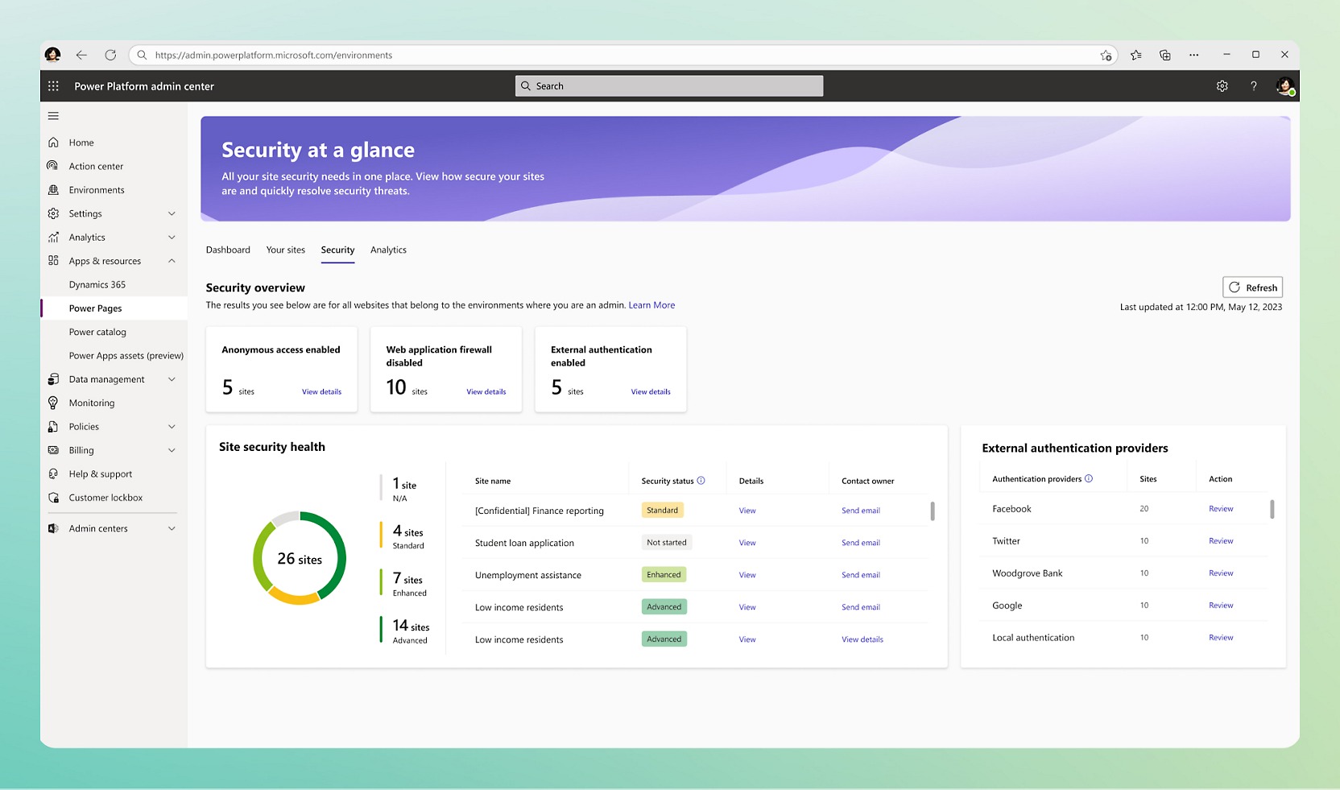Add page to favorites star icon

1106,55
